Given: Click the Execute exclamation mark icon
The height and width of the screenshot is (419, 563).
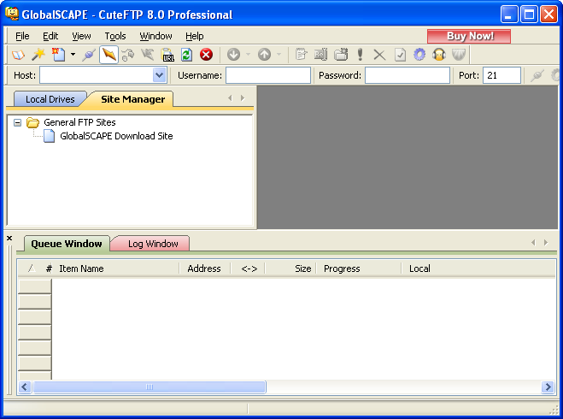Looking at the screenshot, I should pos(361,55).
